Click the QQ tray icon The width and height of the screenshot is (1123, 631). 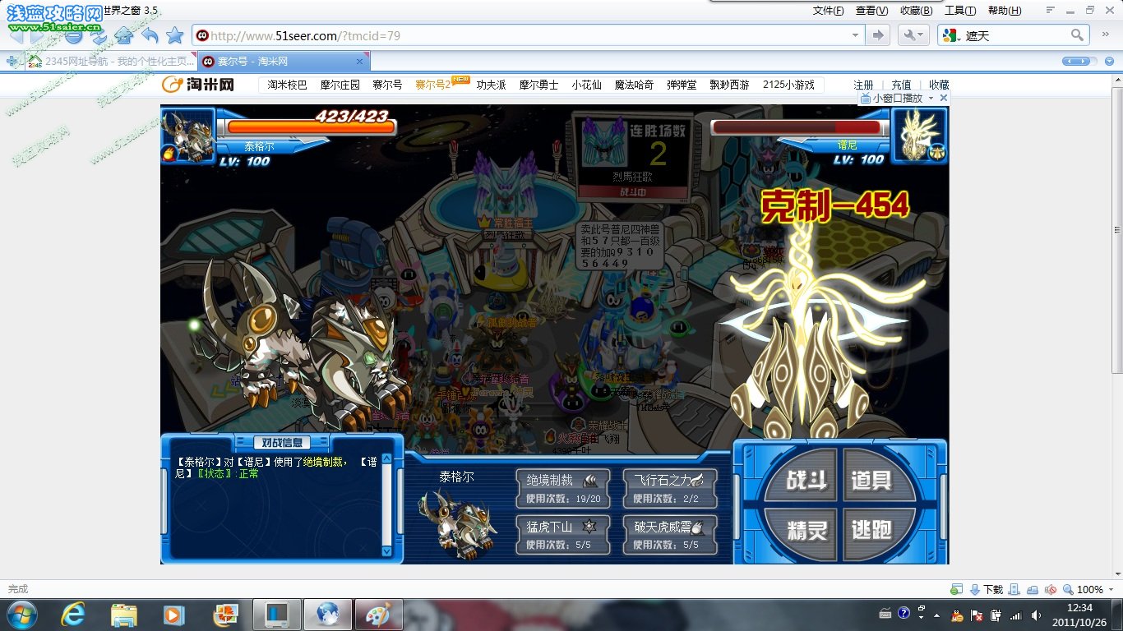pos(957,615)
